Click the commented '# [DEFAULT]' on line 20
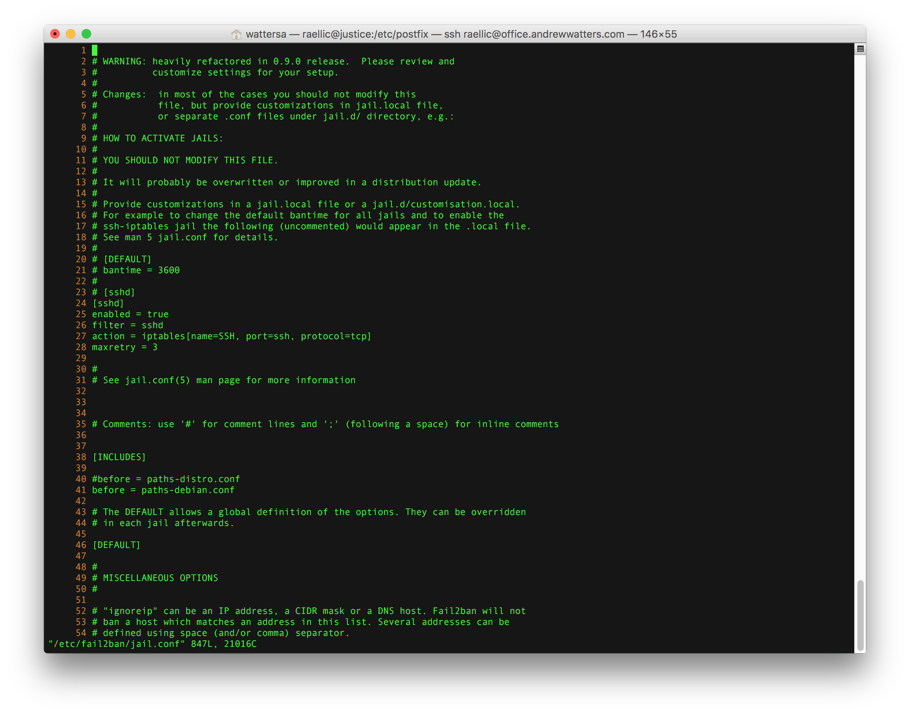Viewport: 910px width, 716px height. click(x=122, y=259)
